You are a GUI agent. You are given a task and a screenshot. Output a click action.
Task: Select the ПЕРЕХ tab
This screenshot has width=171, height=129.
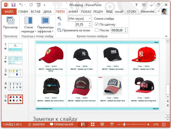point(60,11)
